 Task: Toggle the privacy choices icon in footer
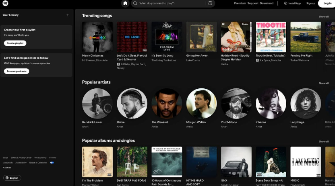point(52,163)
